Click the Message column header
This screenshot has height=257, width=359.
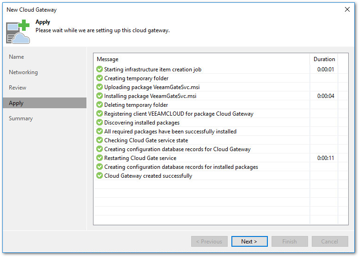pos(108,59)
